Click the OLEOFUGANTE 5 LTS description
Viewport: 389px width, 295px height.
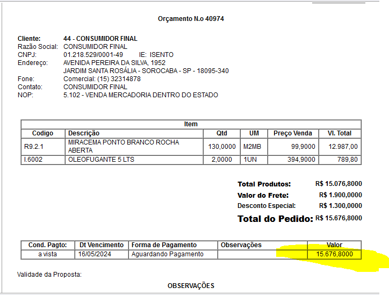(101, 160)
